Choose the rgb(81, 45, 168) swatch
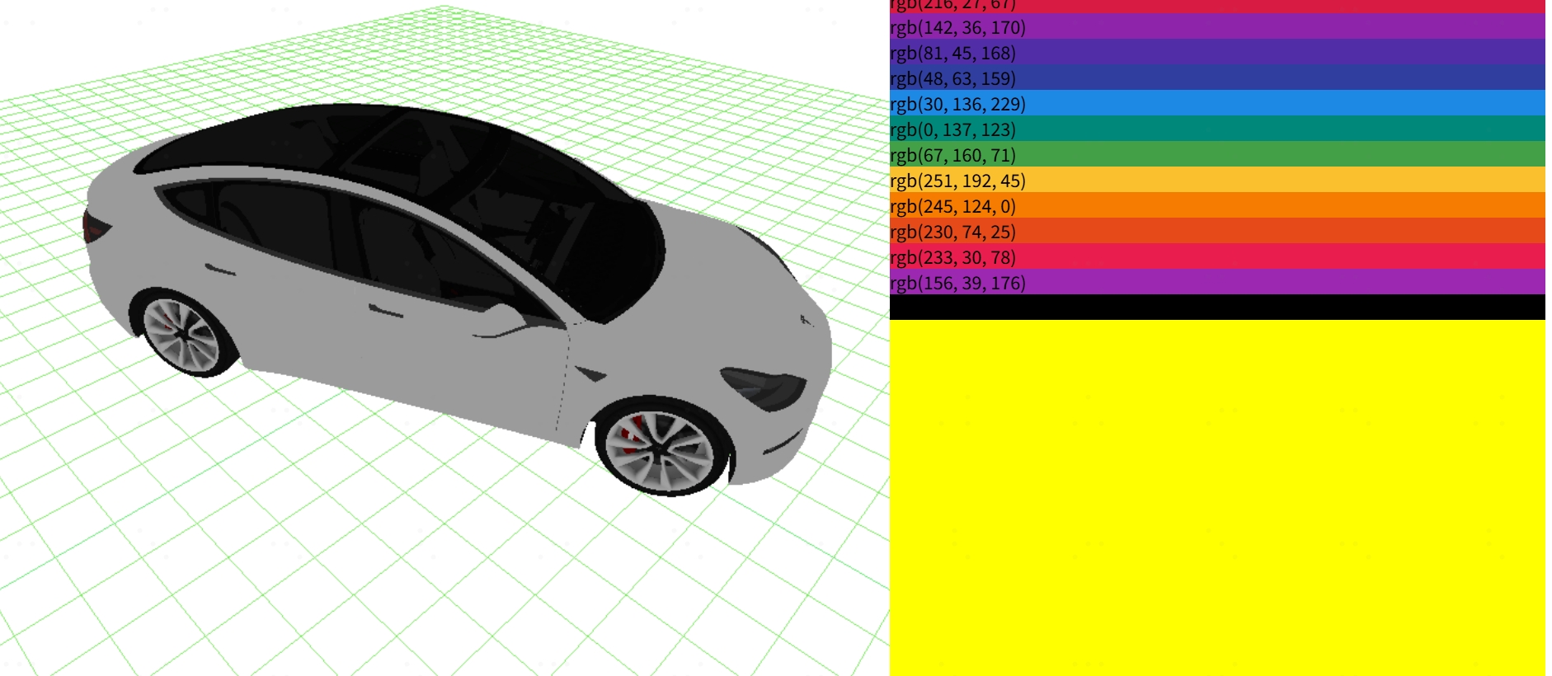 [1217, 52]
